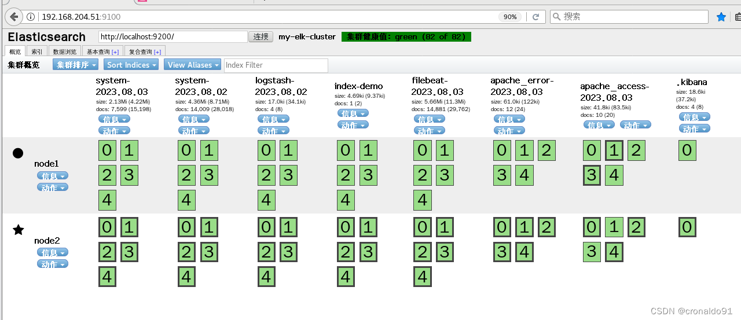Click the node2 name label

47,241
